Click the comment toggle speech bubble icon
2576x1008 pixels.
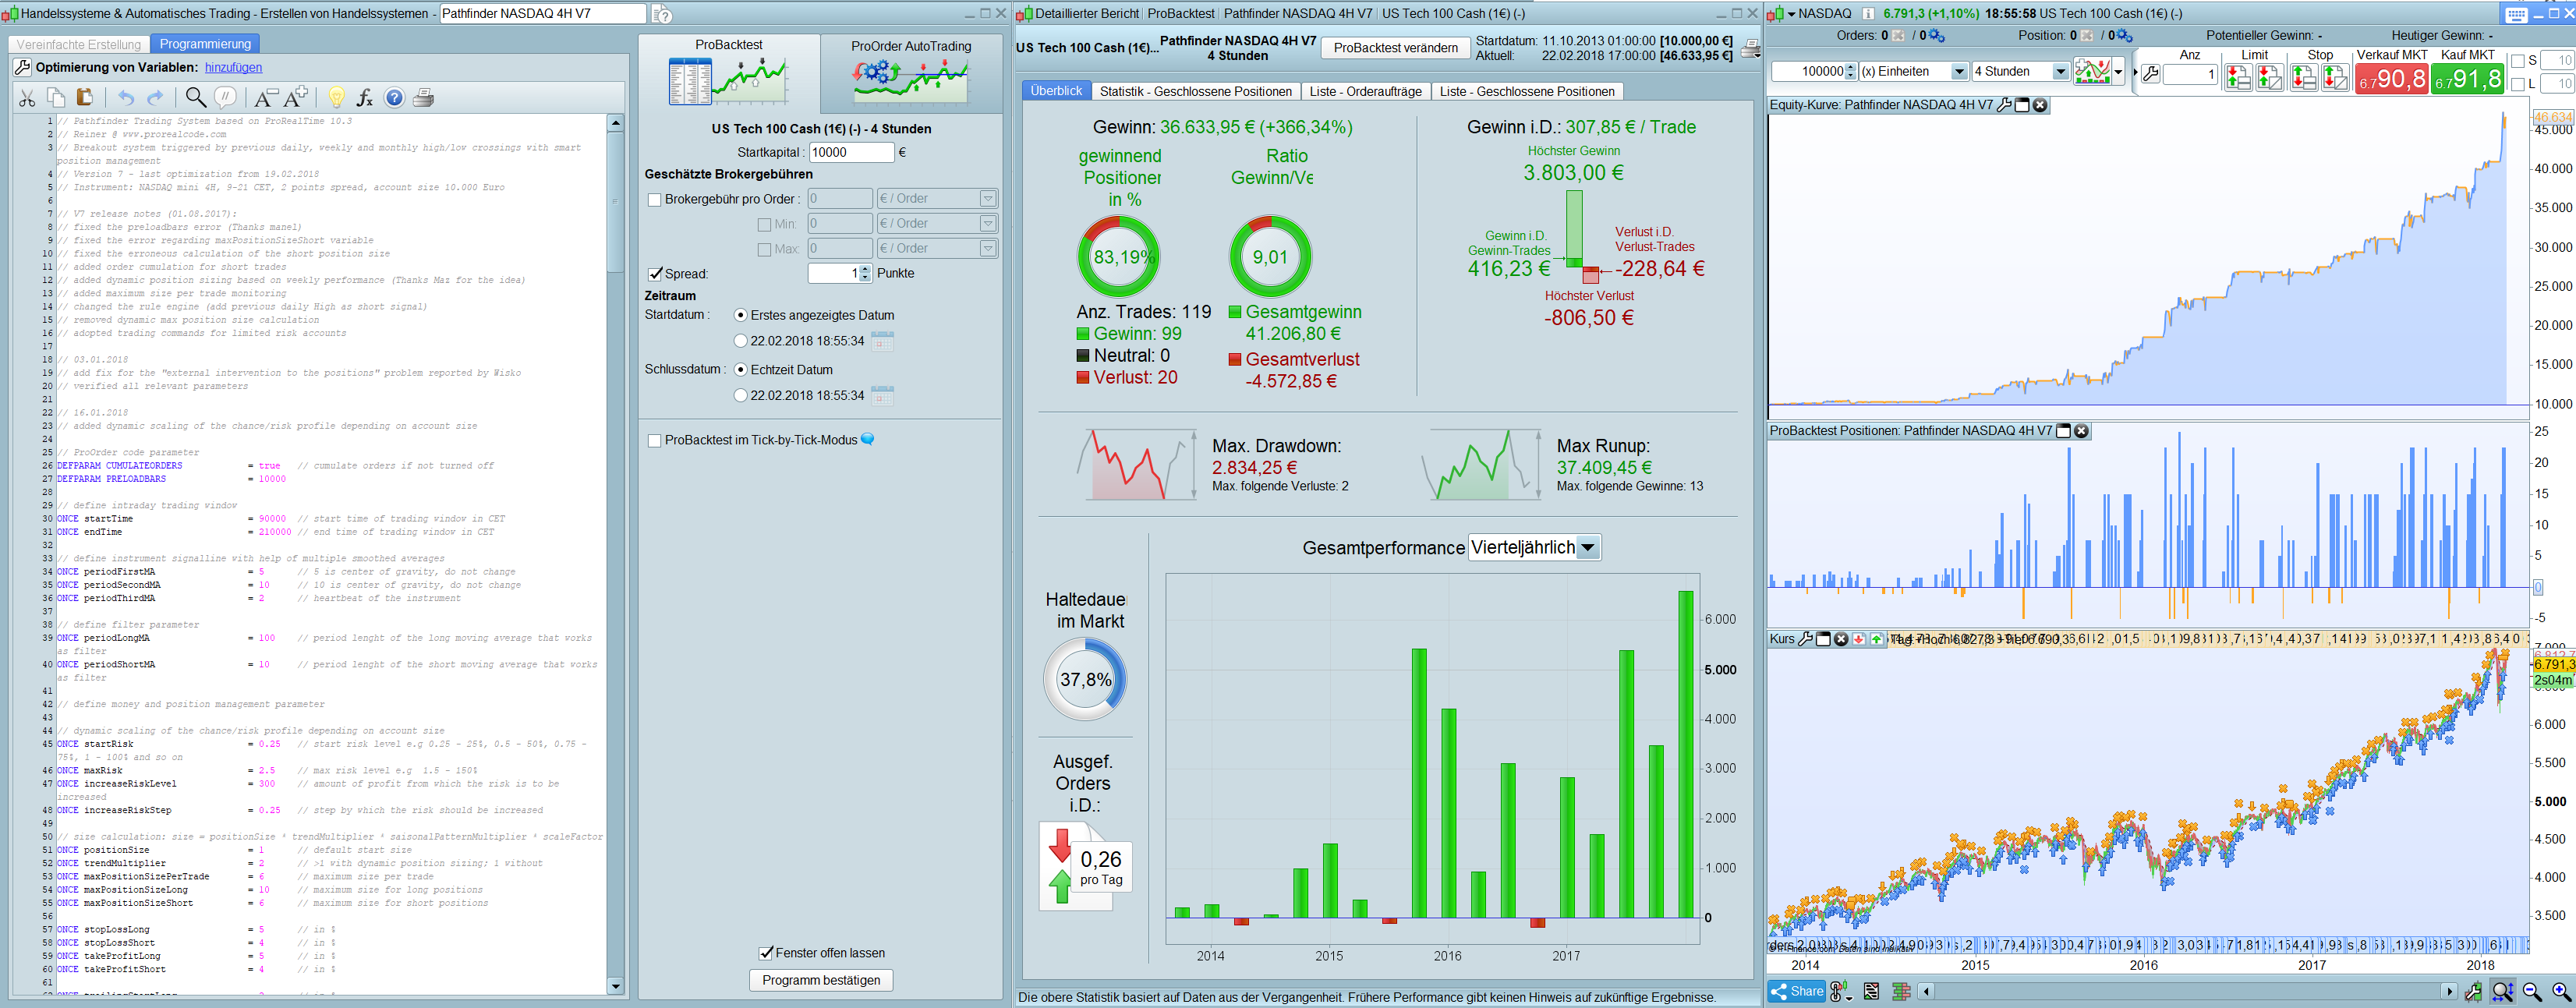[x=226, y=98]
